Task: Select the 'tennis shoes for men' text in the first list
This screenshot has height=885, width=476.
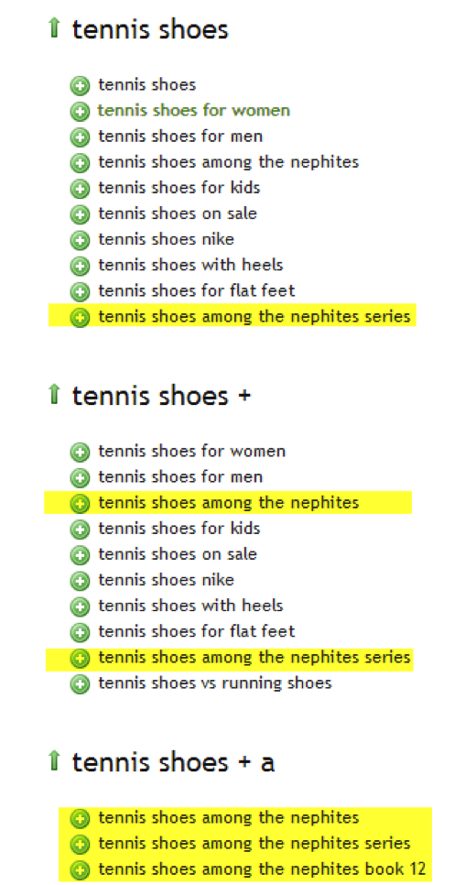Action: [x=180, y=136]
